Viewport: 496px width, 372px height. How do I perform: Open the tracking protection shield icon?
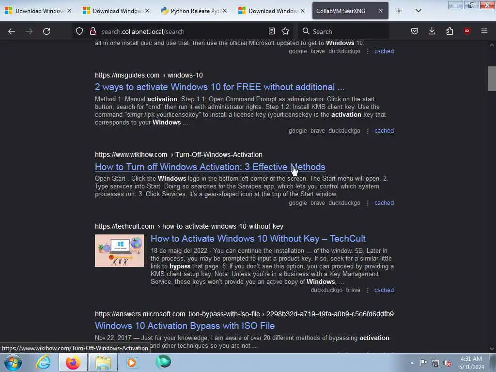point(79,31)
